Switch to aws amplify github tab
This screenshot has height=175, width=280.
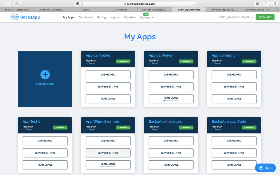coord(258,10)
